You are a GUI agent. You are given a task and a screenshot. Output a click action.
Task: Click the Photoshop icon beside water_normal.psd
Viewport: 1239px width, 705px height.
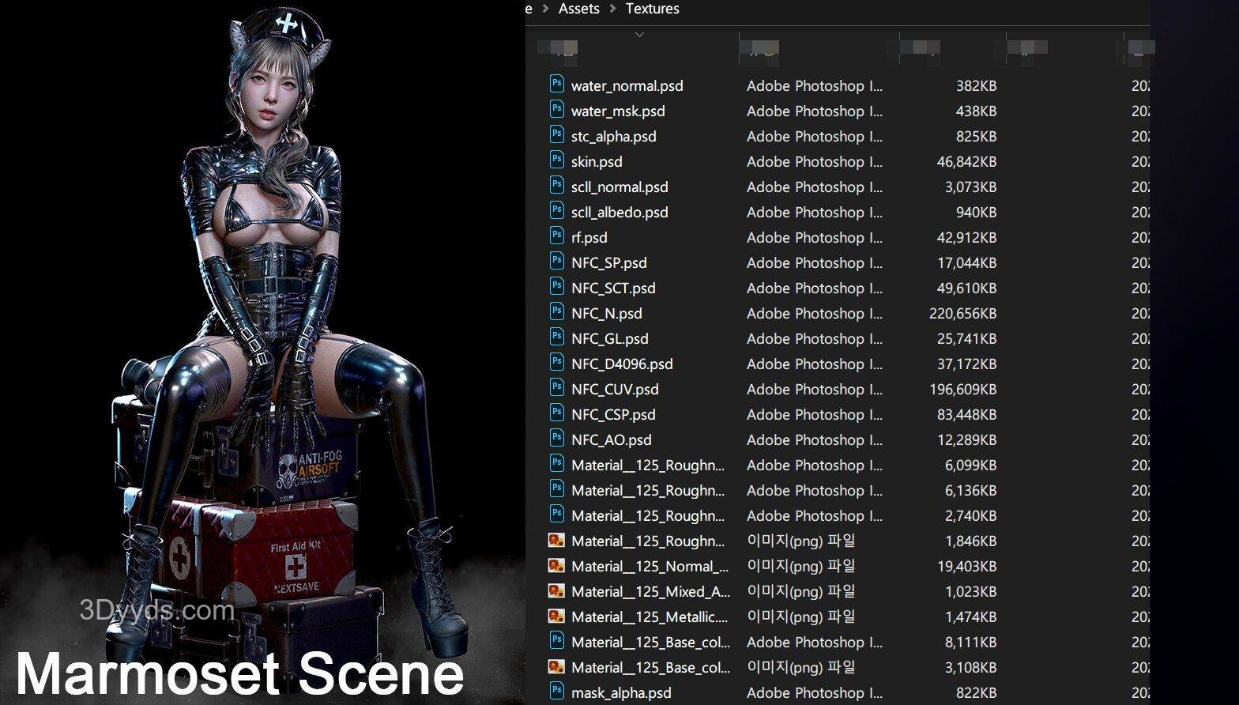click(556, 85)
